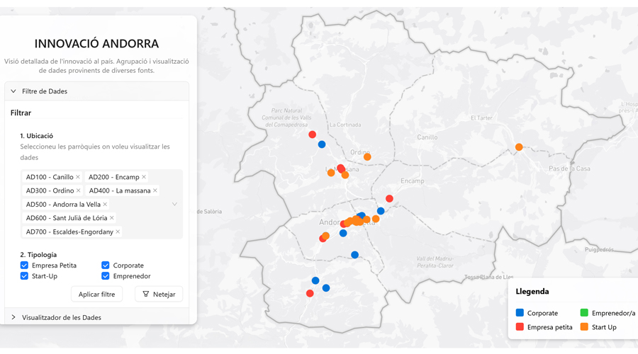
Task: Select the lone blue marker above the southern cluster
Action: click(355, 255)
